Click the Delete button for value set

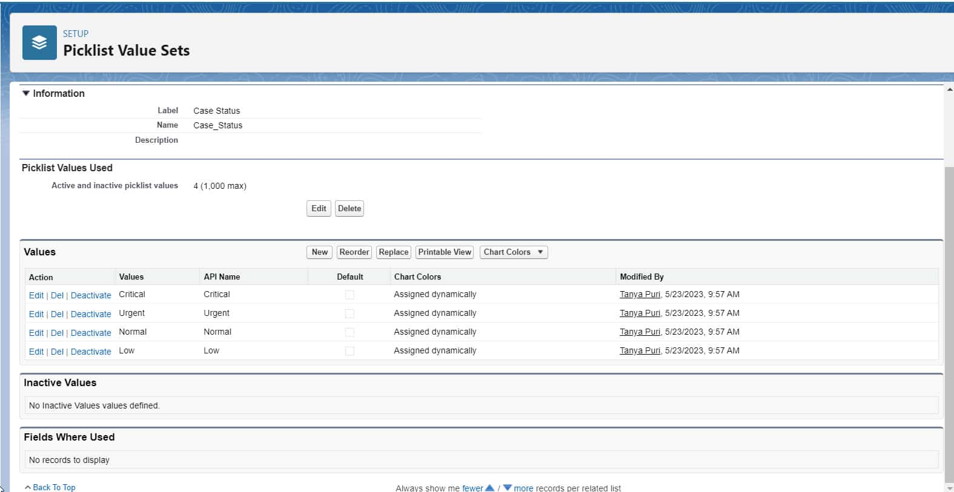tap(349, 209)
